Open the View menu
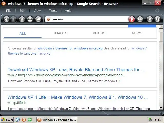 click(37, 11)
